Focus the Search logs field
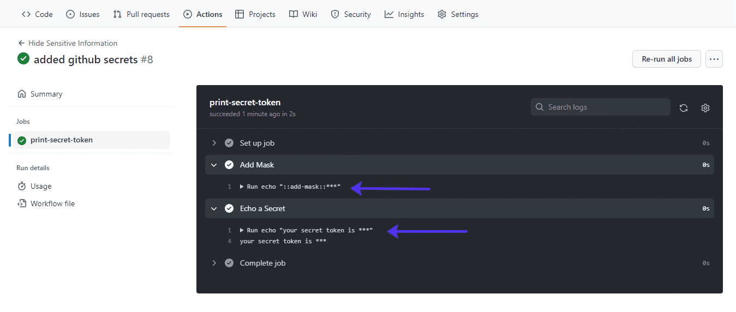This screenshot has height=312, width=736. pyautogui.click(x=601, y=107)
